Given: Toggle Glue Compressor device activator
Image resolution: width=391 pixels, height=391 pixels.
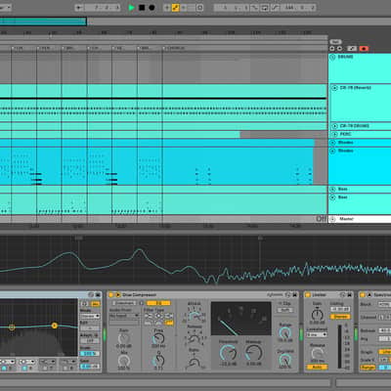Looking at the screenshot, I should [x=110, y=295].
